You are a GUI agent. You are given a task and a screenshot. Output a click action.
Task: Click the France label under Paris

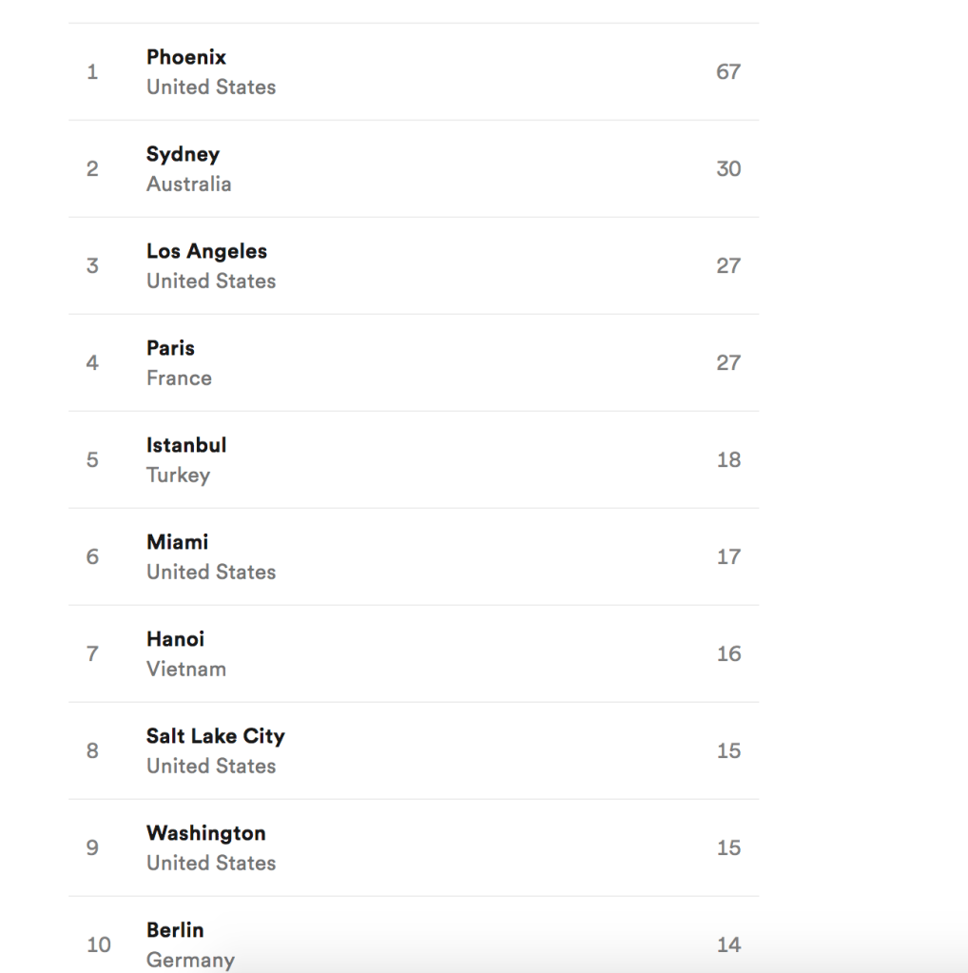point(179,378)
